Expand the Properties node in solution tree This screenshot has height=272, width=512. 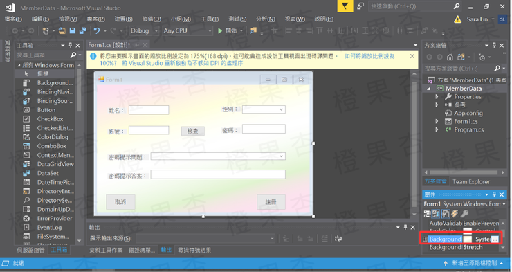pyautogui.click(x=437, y=97)
